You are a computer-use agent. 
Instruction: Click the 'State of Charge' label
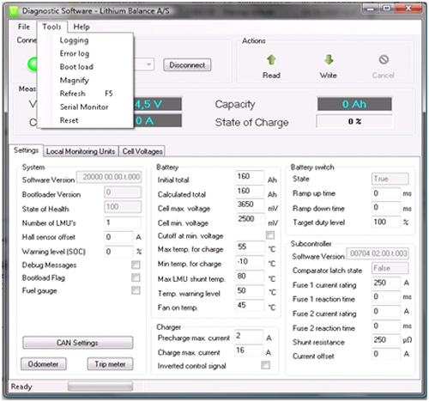251,122
